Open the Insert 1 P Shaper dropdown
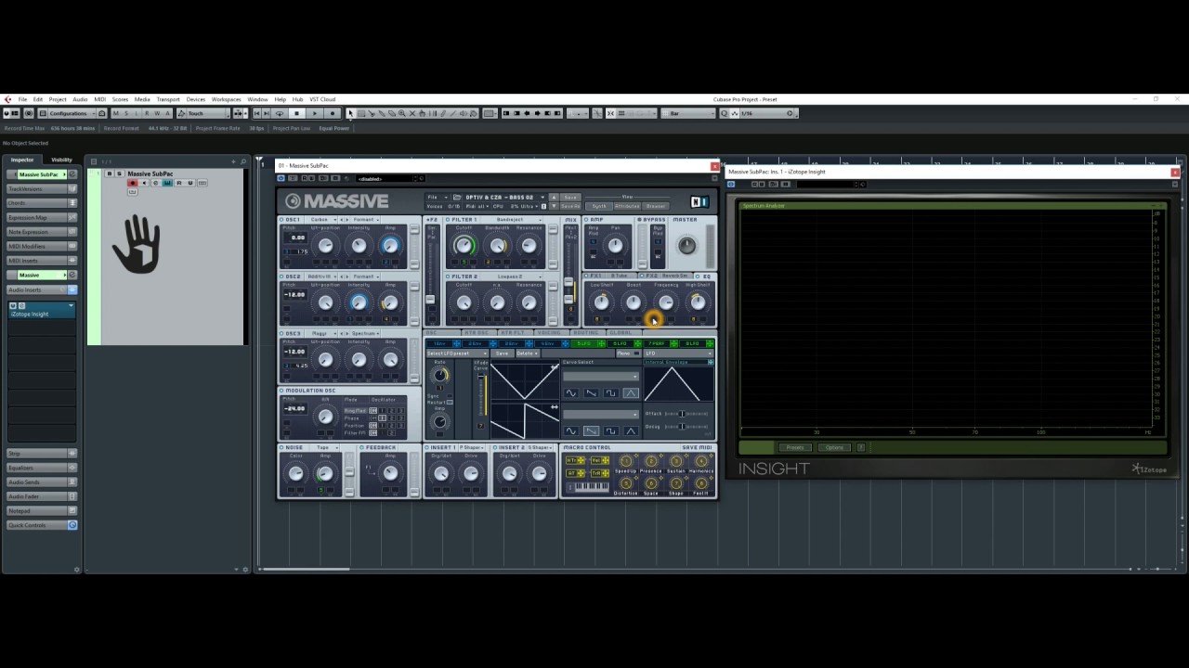1189x668 pixels. coord(472,447)
